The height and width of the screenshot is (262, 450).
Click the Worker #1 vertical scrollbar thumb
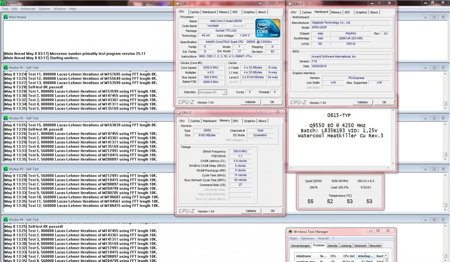pyautogui.click(x=445, y=104)
